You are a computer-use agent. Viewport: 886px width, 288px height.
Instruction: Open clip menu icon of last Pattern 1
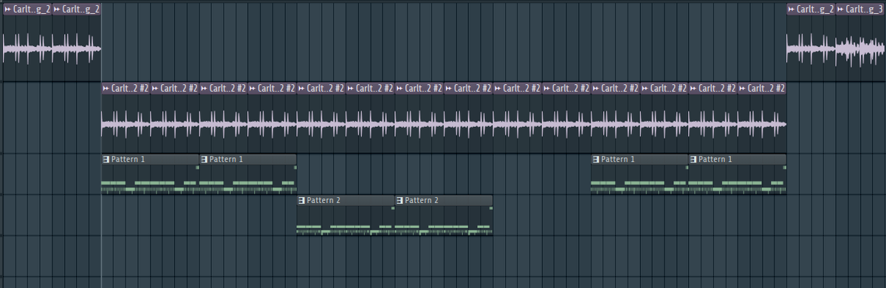693,159
